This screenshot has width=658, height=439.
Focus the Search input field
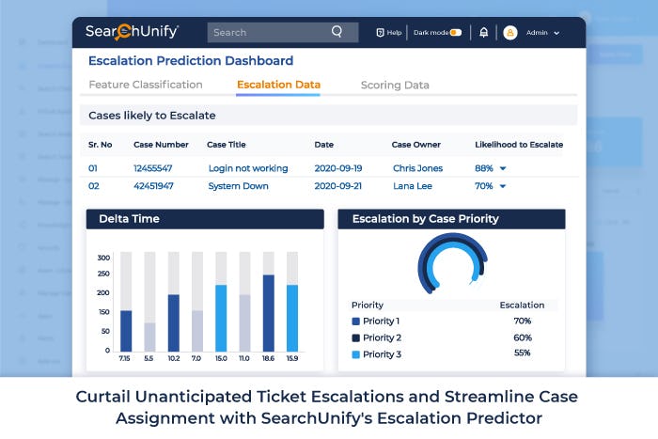(x=283, y=32)
